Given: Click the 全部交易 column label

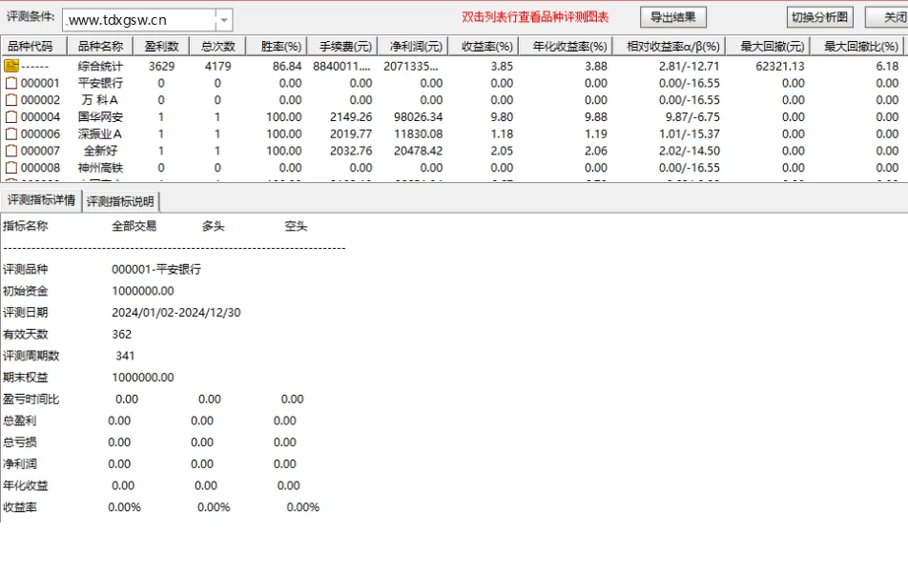Looking at the screenshot, I should click(x=134, y=226).
